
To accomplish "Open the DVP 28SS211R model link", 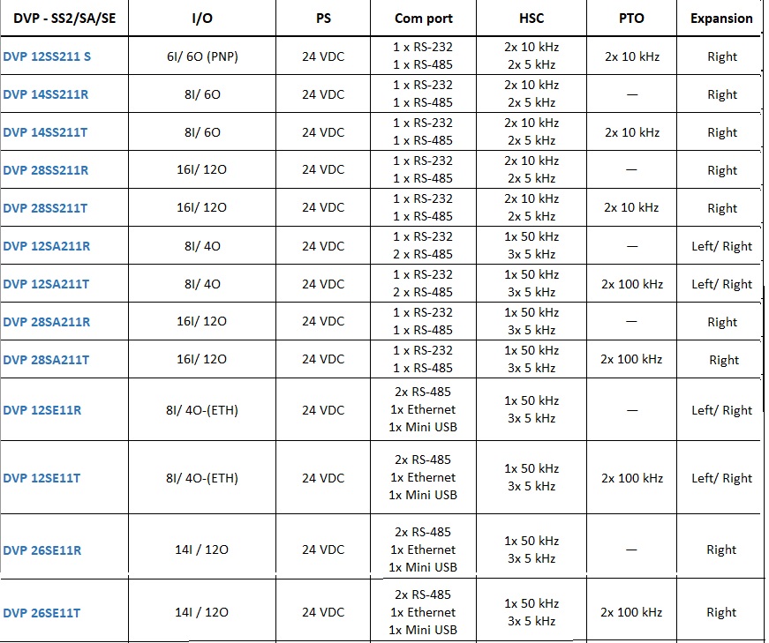I will (x=46, y=170).
